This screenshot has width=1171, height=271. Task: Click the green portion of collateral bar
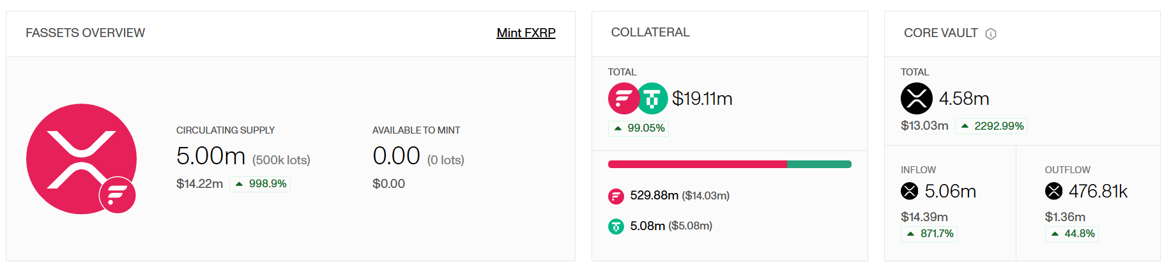[819, 164]
